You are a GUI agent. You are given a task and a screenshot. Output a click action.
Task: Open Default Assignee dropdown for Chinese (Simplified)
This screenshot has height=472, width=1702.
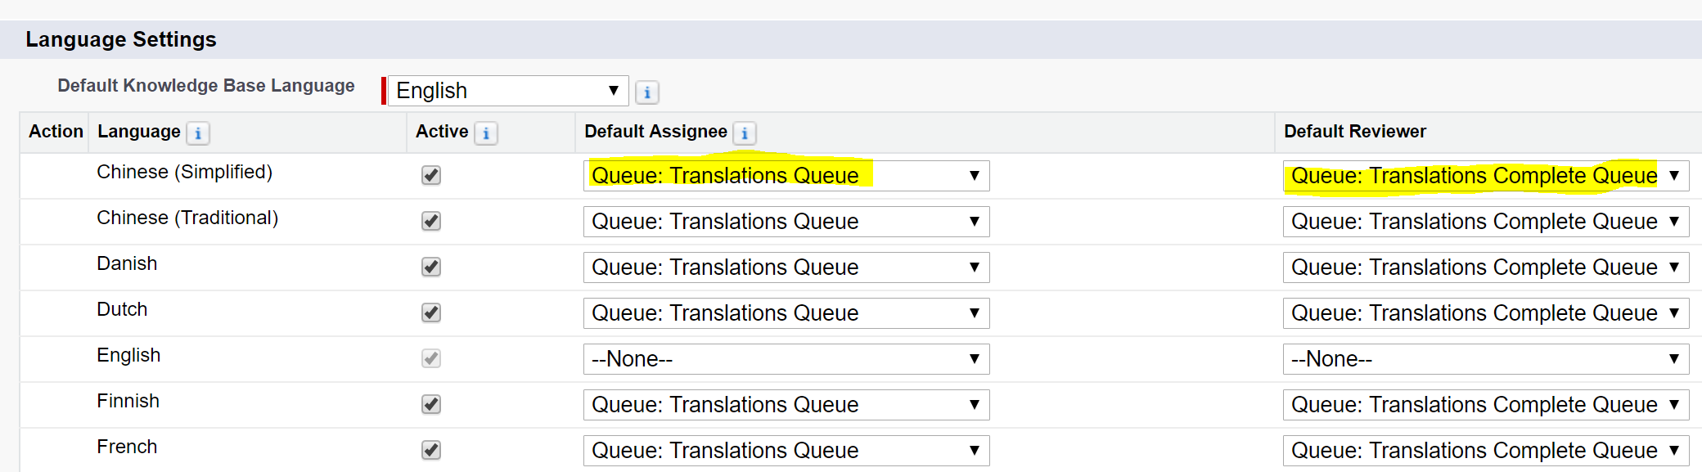[786, 176]
